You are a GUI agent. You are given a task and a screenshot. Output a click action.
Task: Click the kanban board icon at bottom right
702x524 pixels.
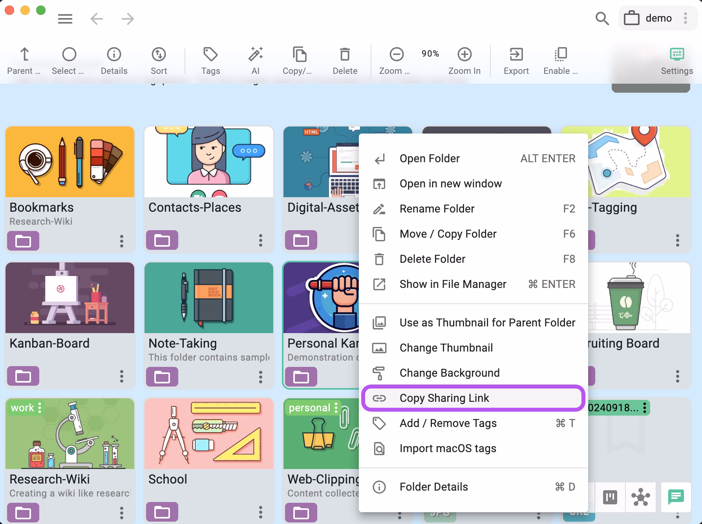pyautogui.click(x=610, y=498)
